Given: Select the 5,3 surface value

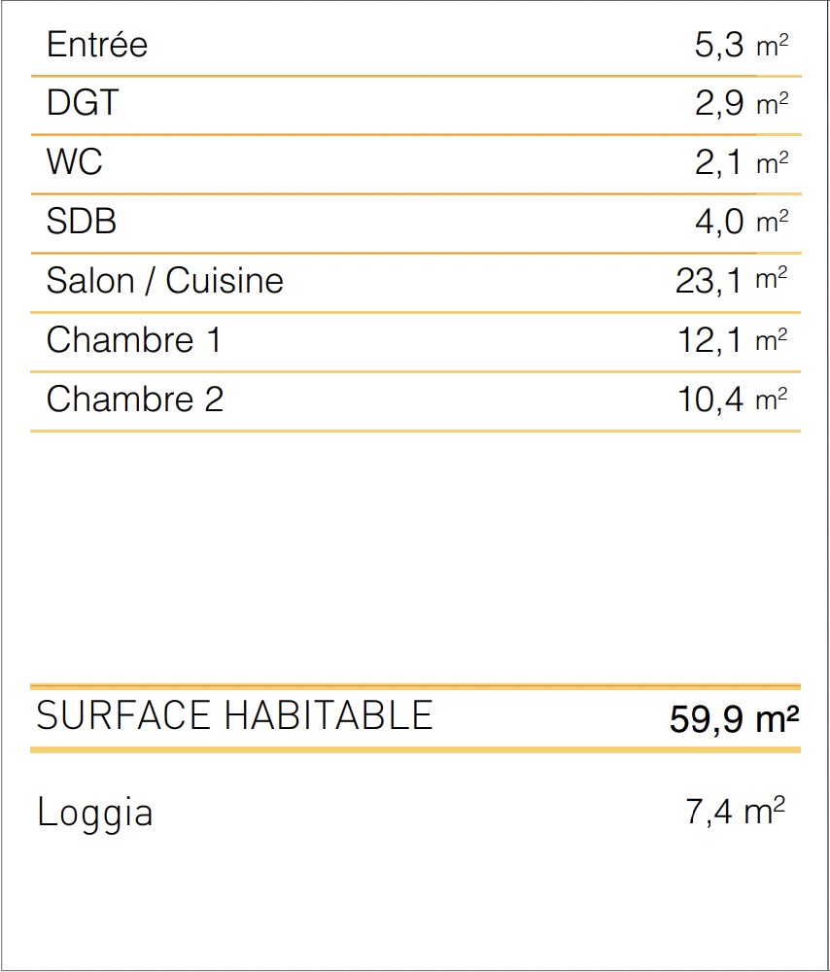Looking at the screenshot, I should click(719, 46).
